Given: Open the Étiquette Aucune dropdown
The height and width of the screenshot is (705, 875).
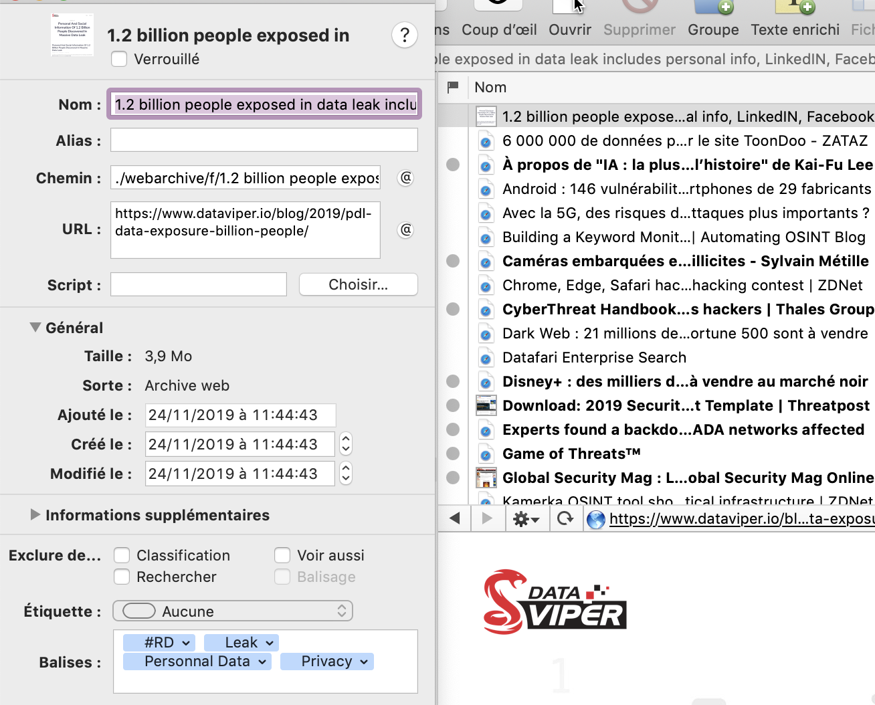Looking at the screenshot, I should 233,611.
